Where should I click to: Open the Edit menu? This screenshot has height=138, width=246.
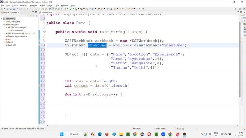[x=8, y=5]
